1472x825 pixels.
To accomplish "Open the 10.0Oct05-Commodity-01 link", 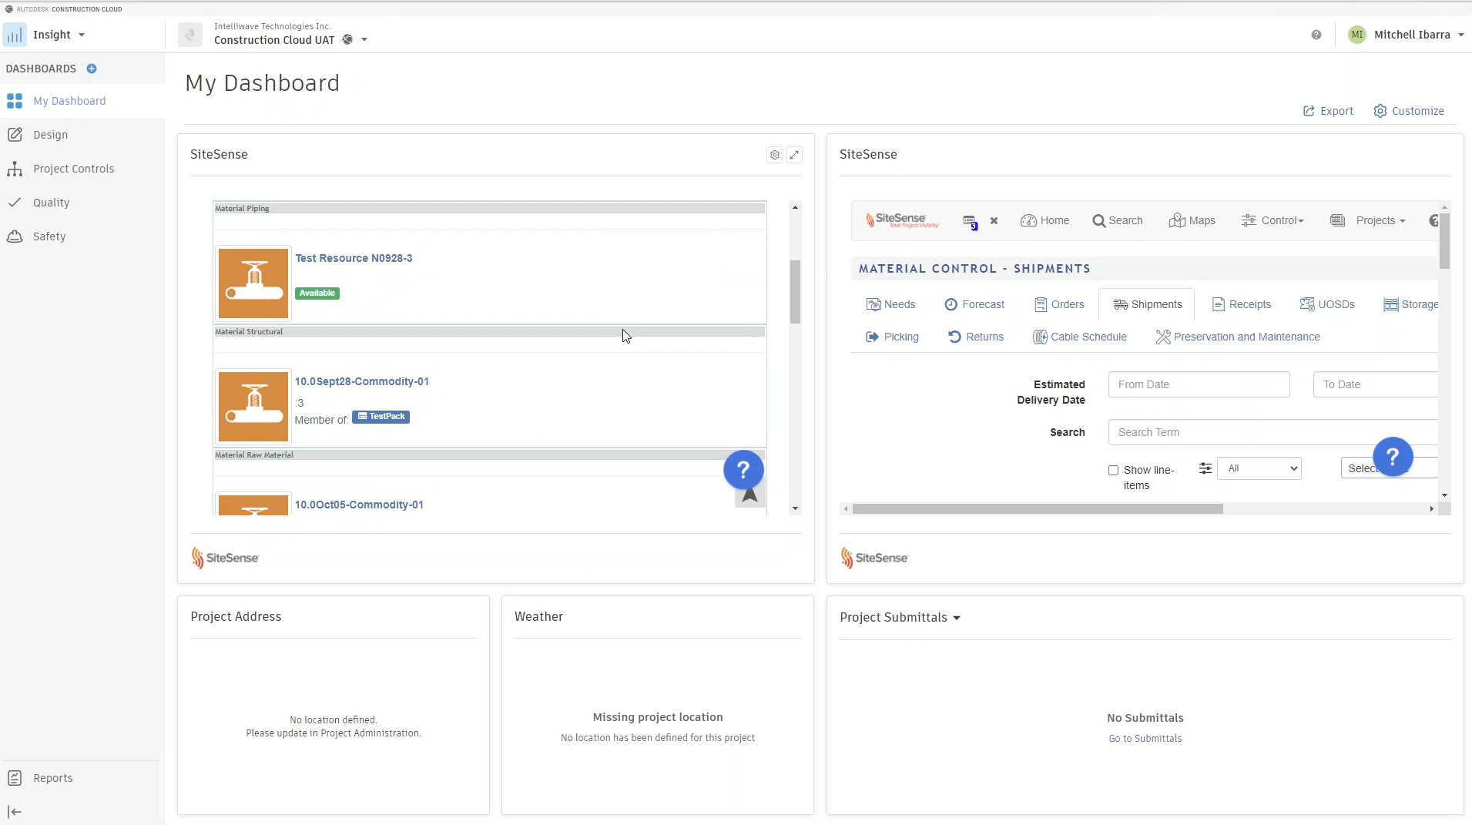I will point(359,505).
